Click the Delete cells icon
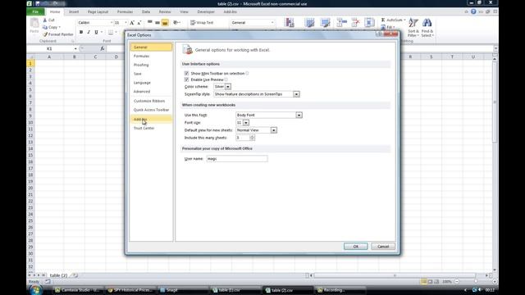Viewport: 525px width, 295px height. pos(355,22)
